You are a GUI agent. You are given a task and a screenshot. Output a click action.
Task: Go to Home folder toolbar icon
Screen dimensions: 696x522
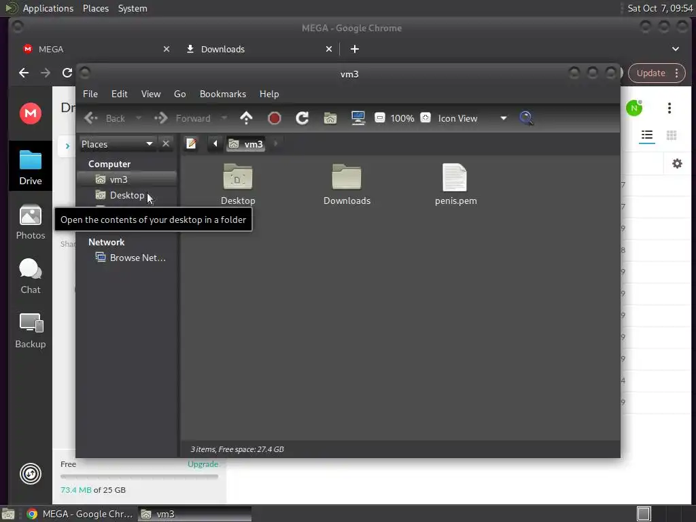330,118
